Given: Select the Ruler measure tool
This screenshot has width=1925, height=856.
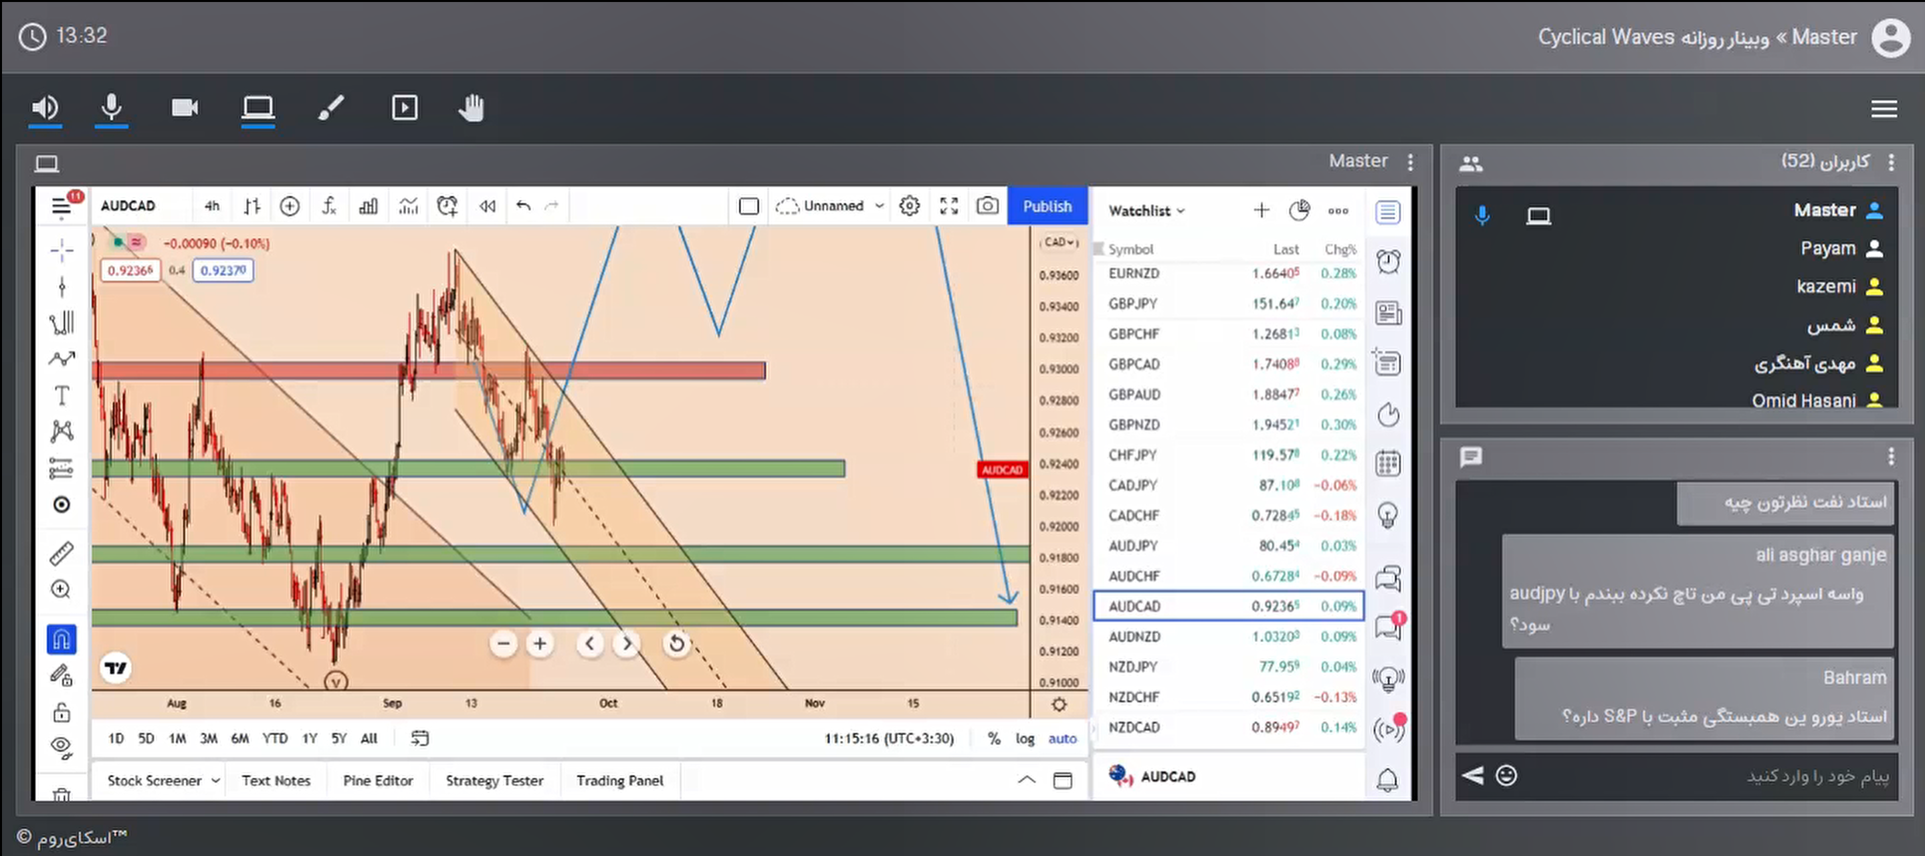Looking at the screenshot, I should [62, 554].
